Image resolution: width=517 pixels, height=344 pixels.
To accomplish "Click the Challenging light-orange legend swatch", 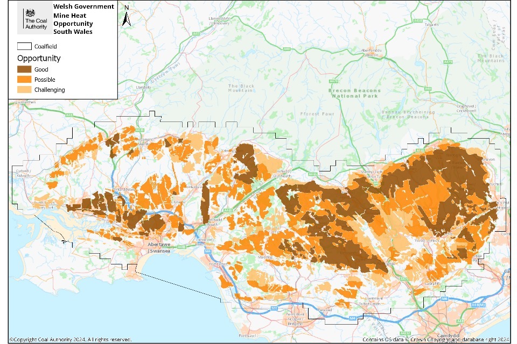I will 25,90.
